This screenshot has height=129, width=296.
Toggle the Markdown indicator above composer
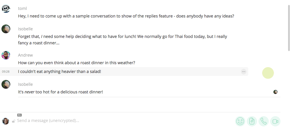pyautogui.click(x=19, y=115)
